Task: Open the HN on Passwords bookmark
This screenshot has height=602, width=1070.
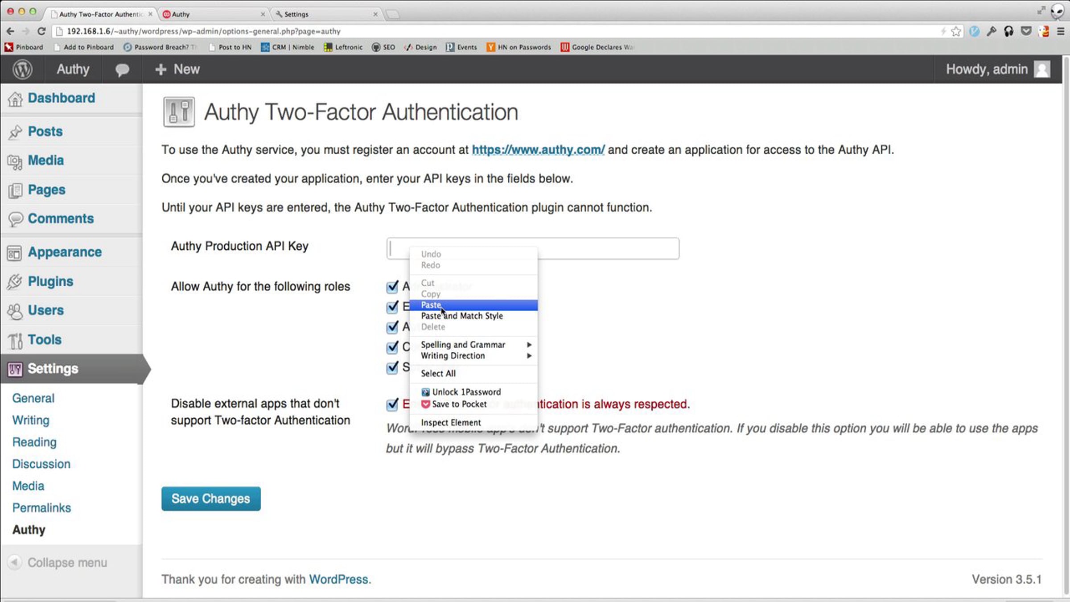Action: pyautogui.click(x=519, y=47)
